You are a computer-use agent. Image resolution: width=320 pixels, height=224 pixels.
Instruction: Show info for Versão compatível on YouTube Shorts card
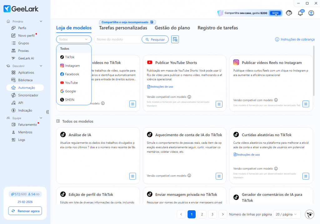(x=189, y=97)
